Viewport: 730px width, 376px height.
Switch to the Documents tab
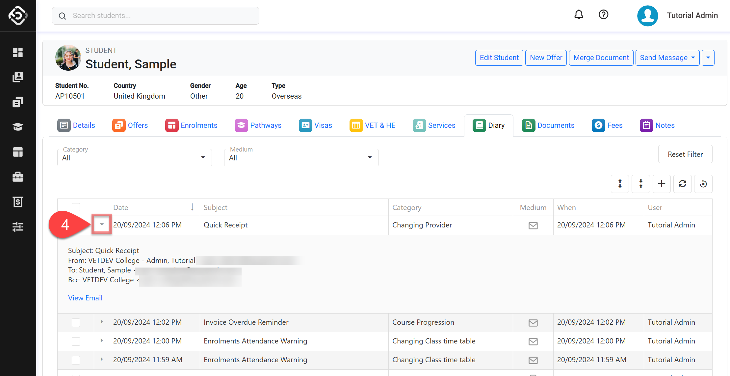[548, 125]
